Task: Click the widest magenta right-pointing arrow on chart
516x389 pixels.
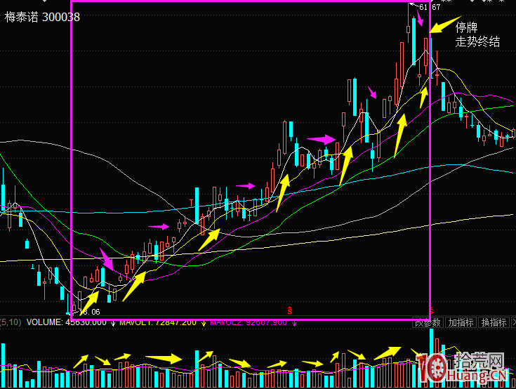Action: (321, 139)
